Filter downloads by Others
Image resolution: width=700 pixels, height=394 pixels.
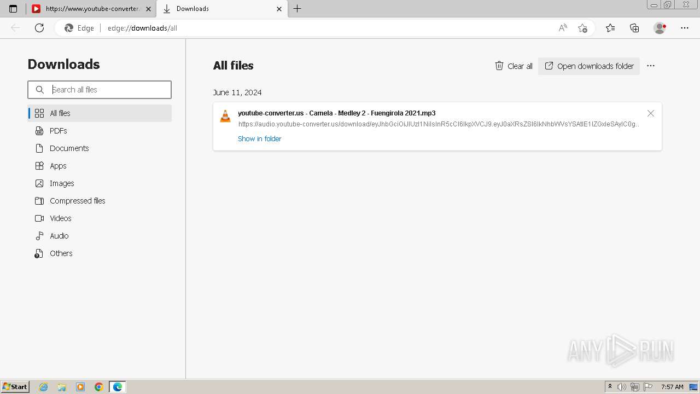click(100, 253)
